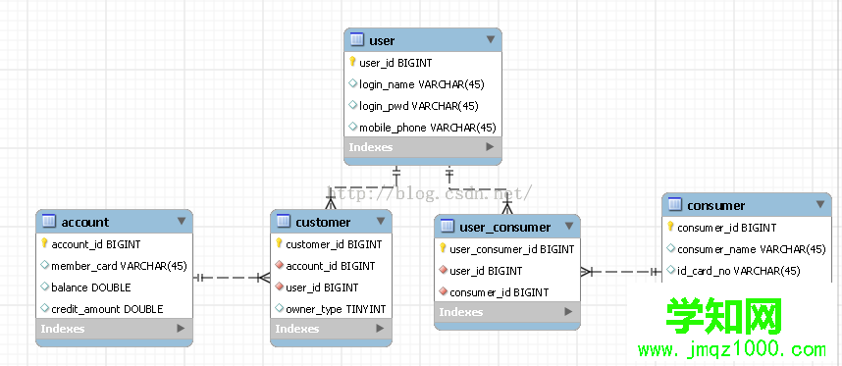
Task: Click diamond icon beside owner_type
Action: pyautogui.click(x=279, y=308)
